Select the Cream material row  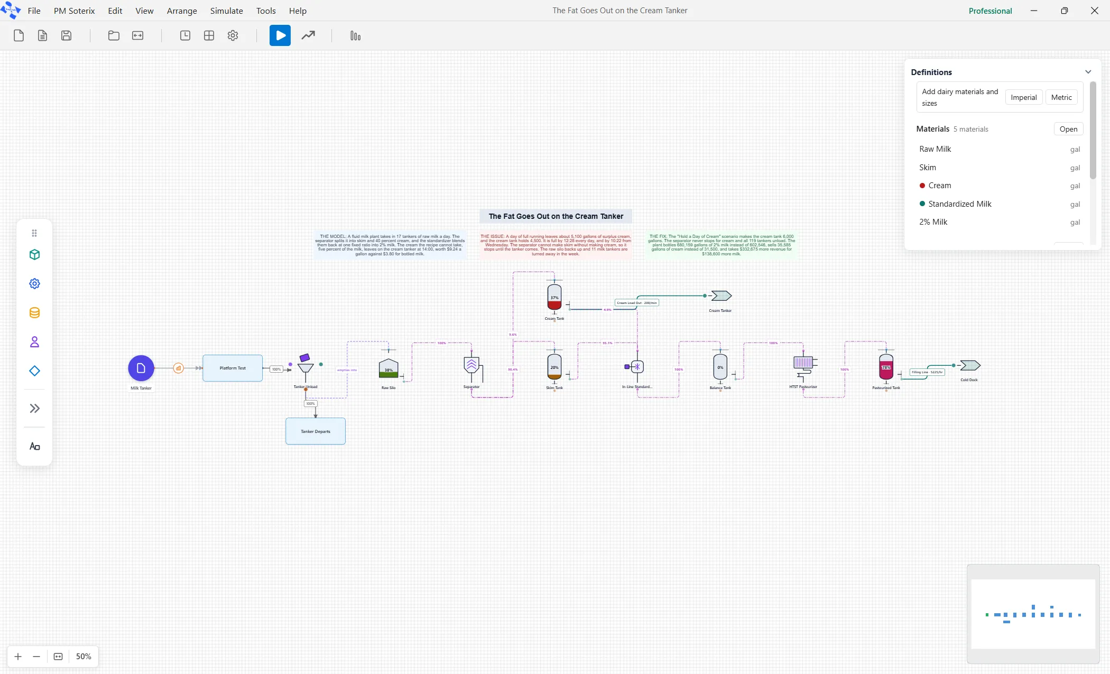click(x=1000, y=186)
